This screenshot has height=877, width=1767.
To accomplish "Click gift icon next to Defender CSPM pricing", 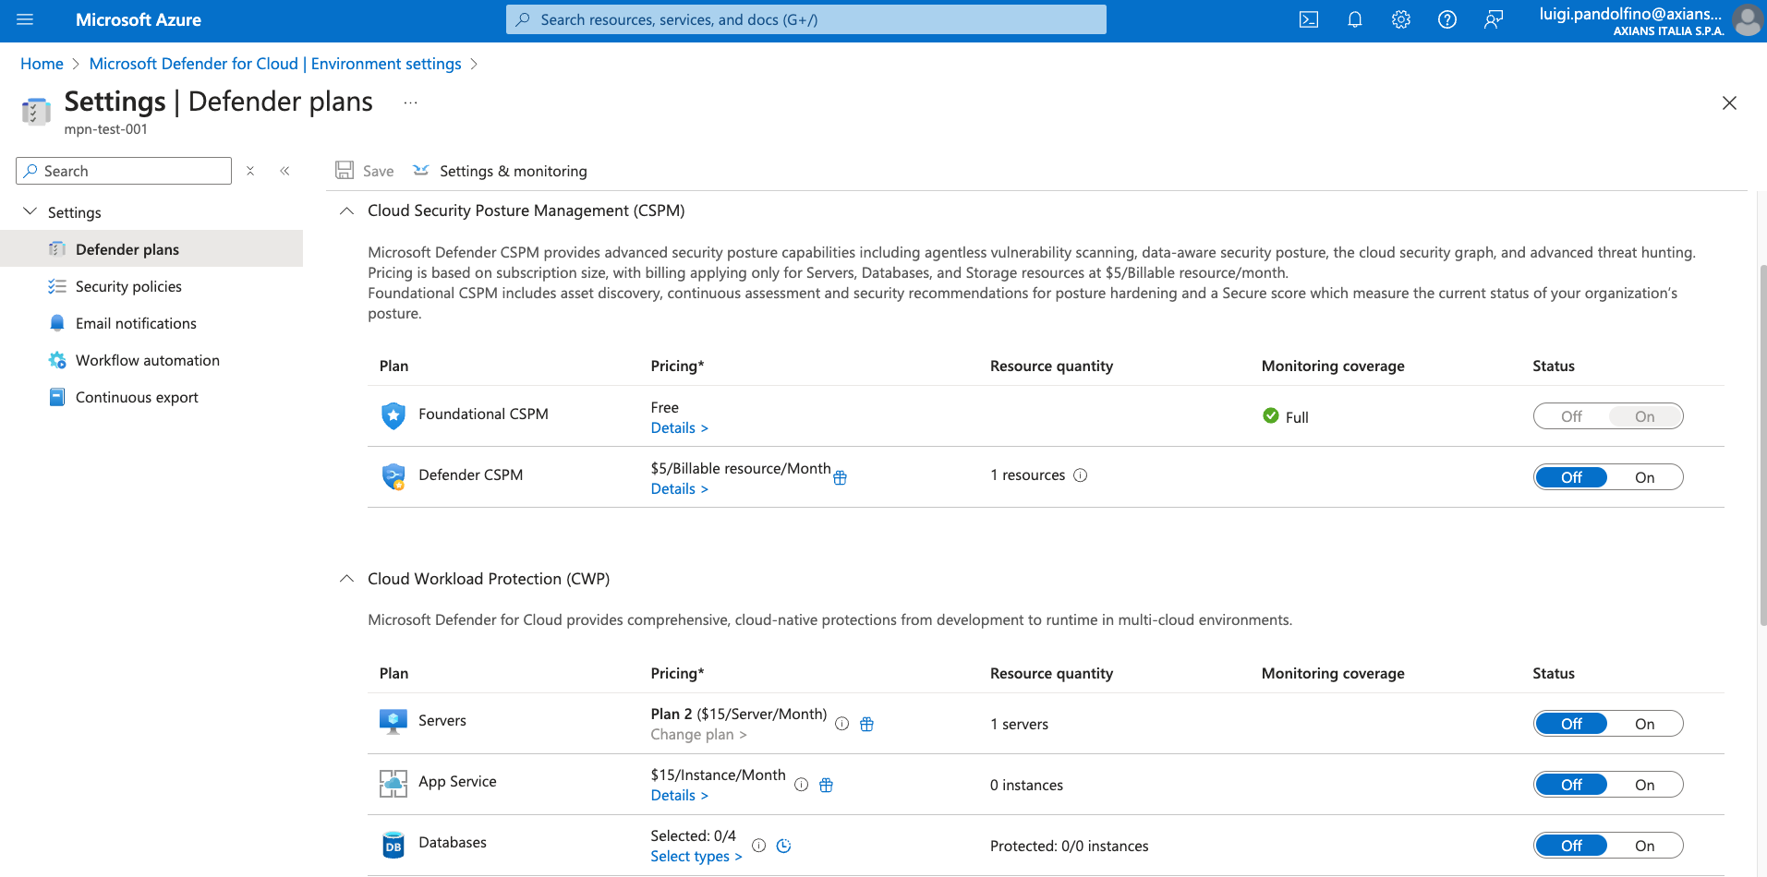I will (x=840, y=478).
